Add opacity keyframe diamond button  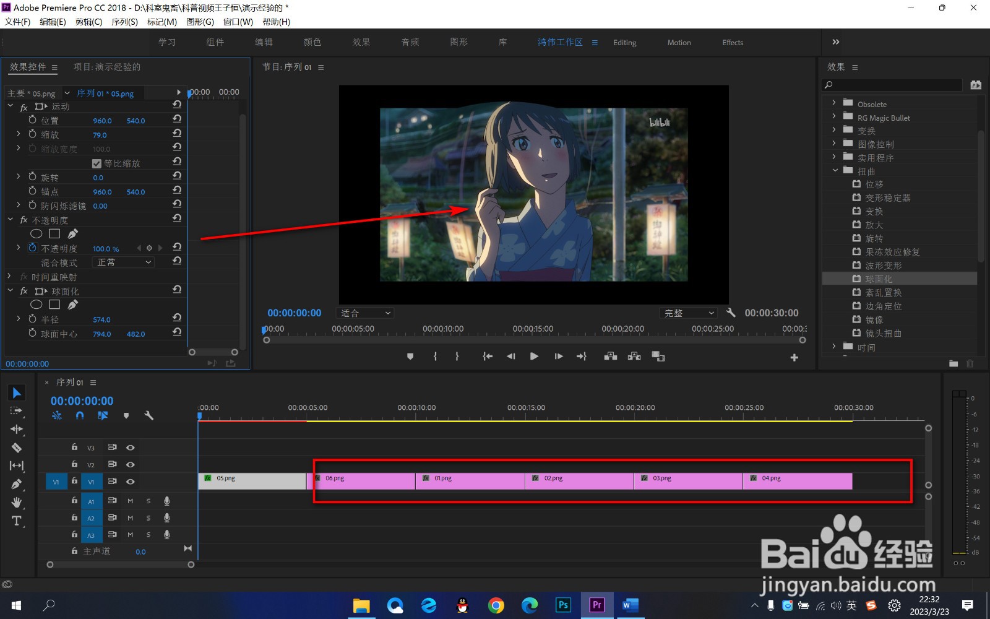click(149, 248)
